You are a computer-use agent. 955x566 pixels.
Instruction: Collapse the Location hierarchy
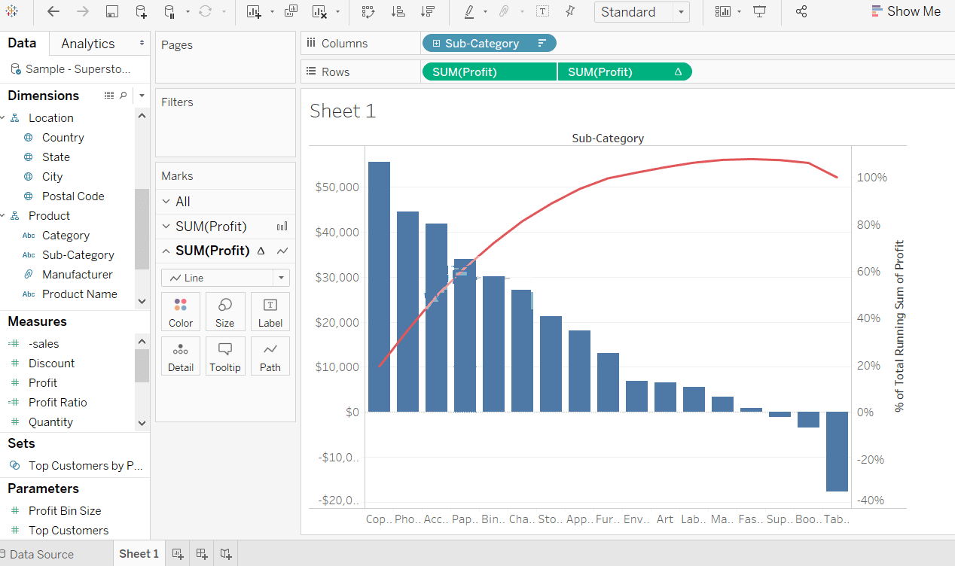(3, 118)
